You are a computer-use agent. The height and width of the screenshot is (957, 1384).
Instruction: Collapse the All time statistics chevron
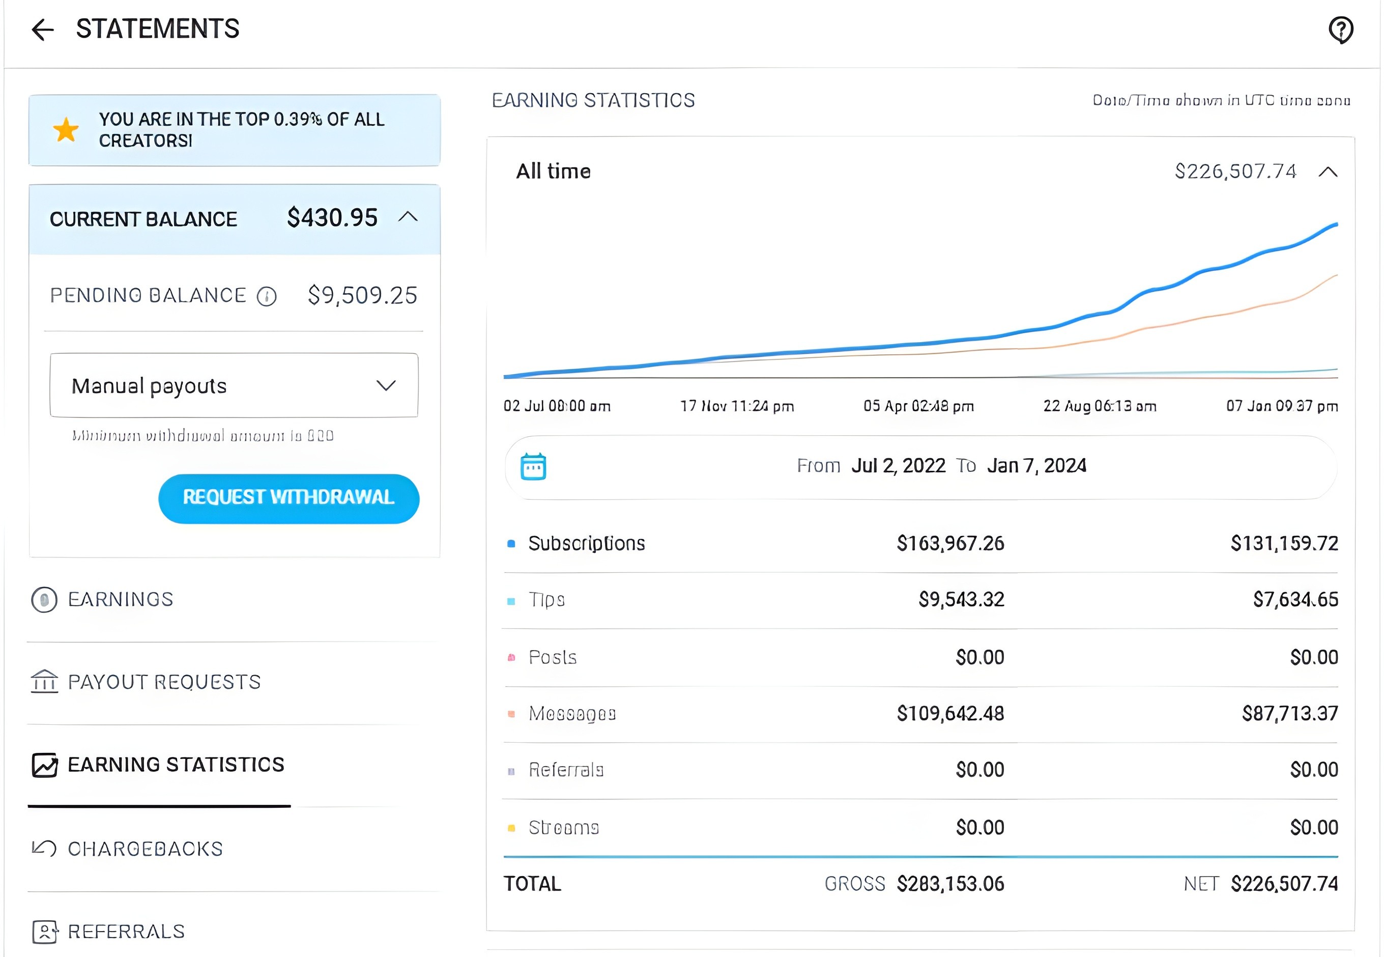[1328, 172]
